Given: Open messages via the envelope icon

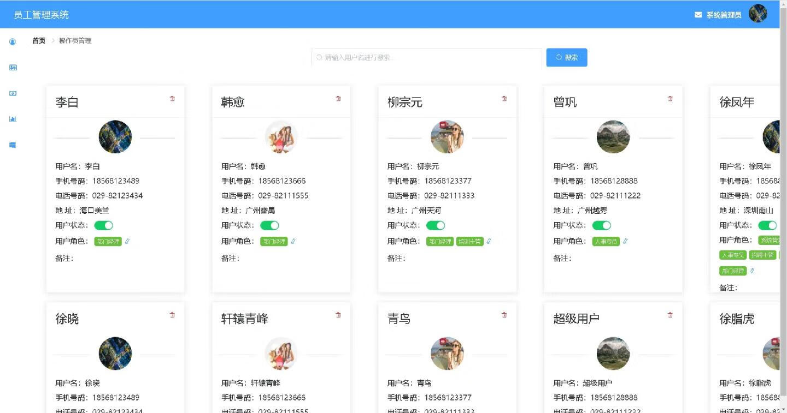Looking at the screenshot, I should tap(698, 15).
